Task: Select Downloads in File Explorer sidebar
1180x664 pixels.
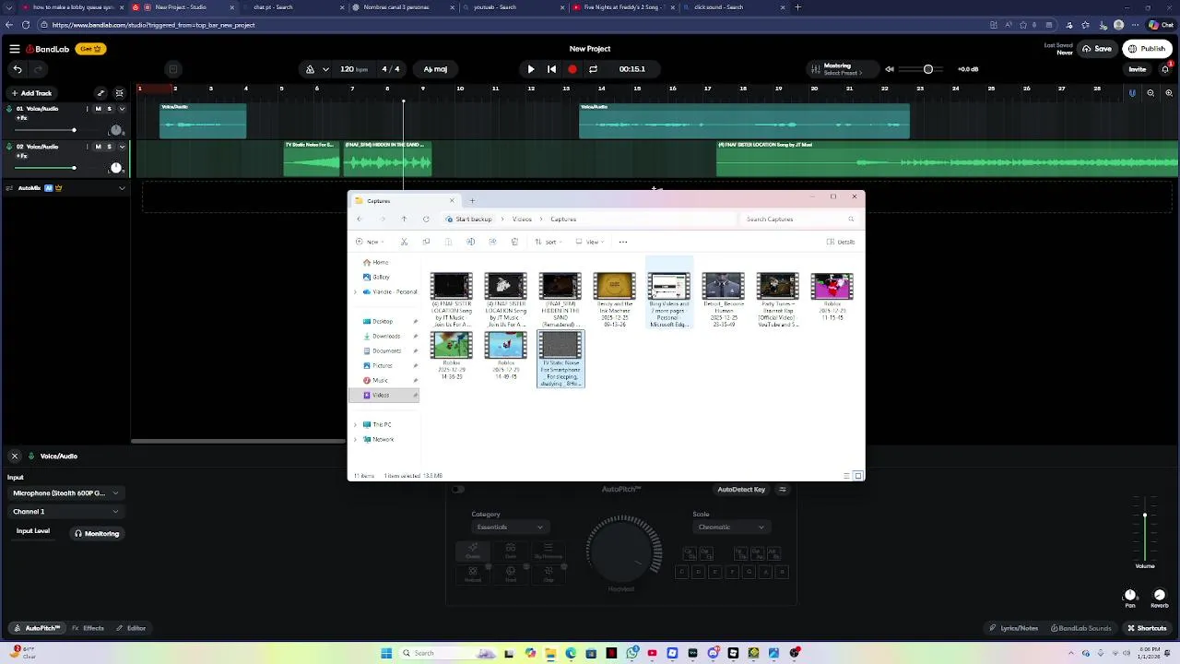Action: coord(385,337)
